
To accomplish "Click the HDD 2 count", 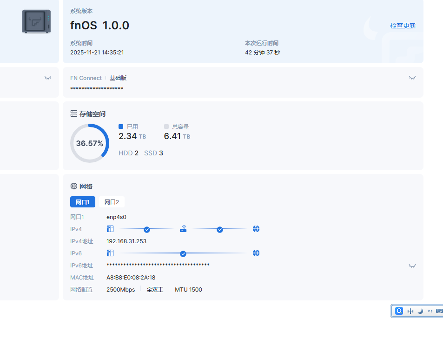I will [x=129, y=153].
